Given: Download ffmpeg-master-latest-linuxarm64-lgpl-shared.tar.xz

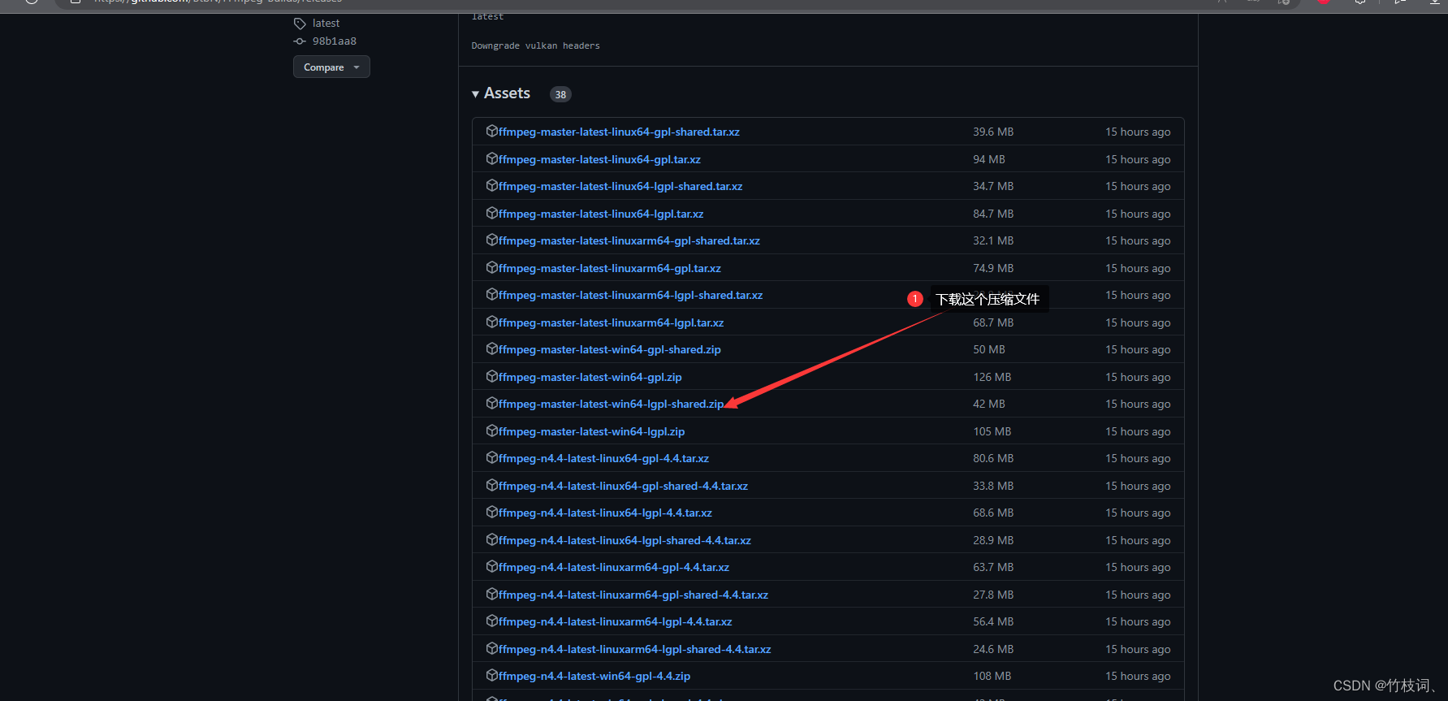Looking at the screenshot, I should tap(631, 295).
